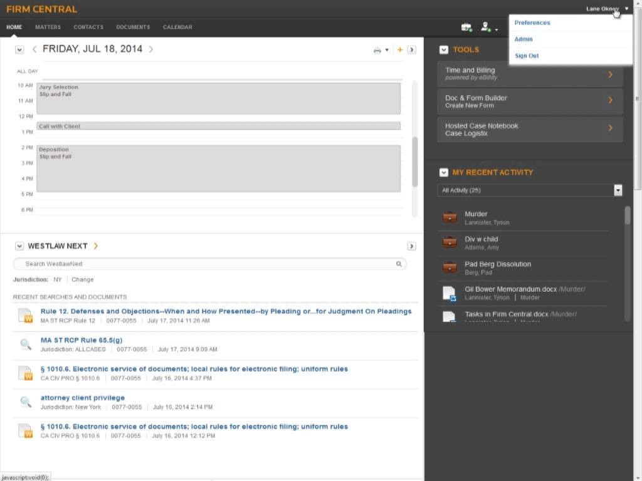
Task: Click the Gil Bower Memorandum document icon
Action: [449, 292]
